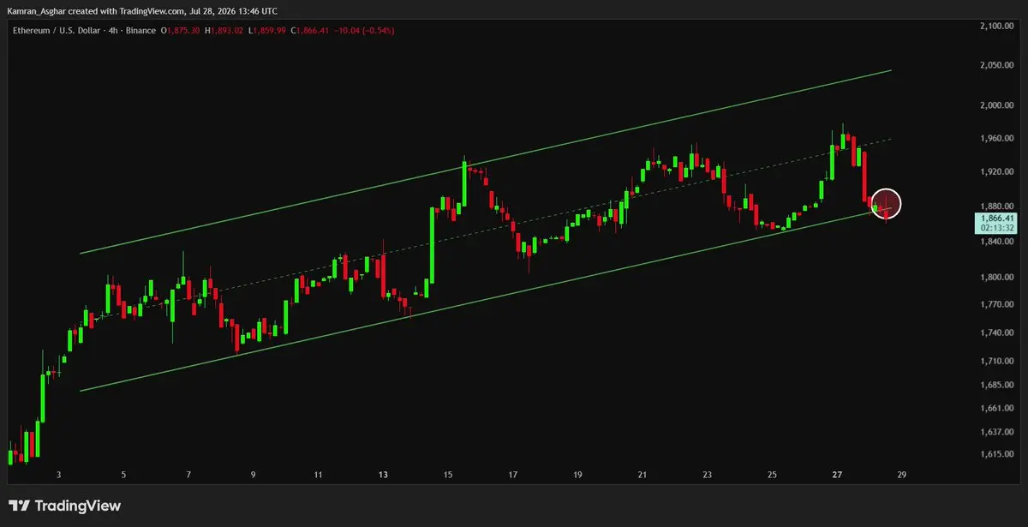Click the Binance exchange label
Viewport: 1028px width, 527px height.
pos(140,31)
